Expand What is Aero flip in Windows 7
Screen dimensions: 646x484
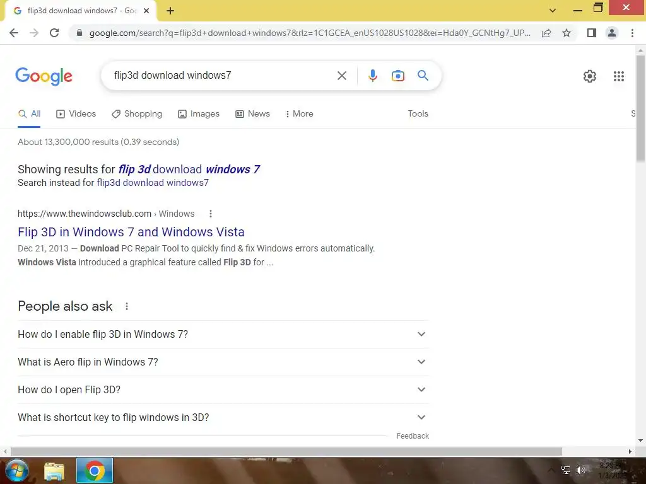[x=223, y=362]
